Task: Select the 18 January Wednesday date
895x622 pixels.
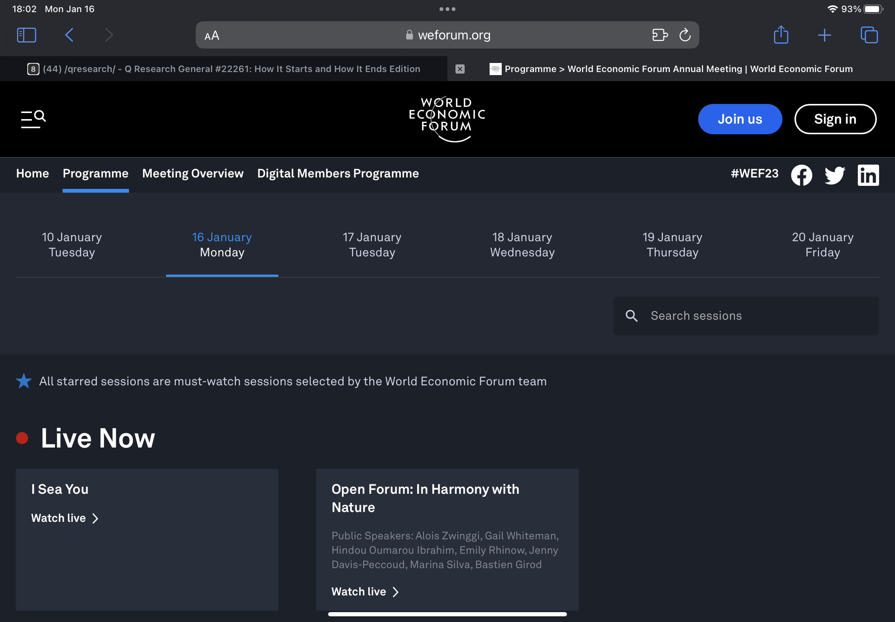Action: [523, 245]
